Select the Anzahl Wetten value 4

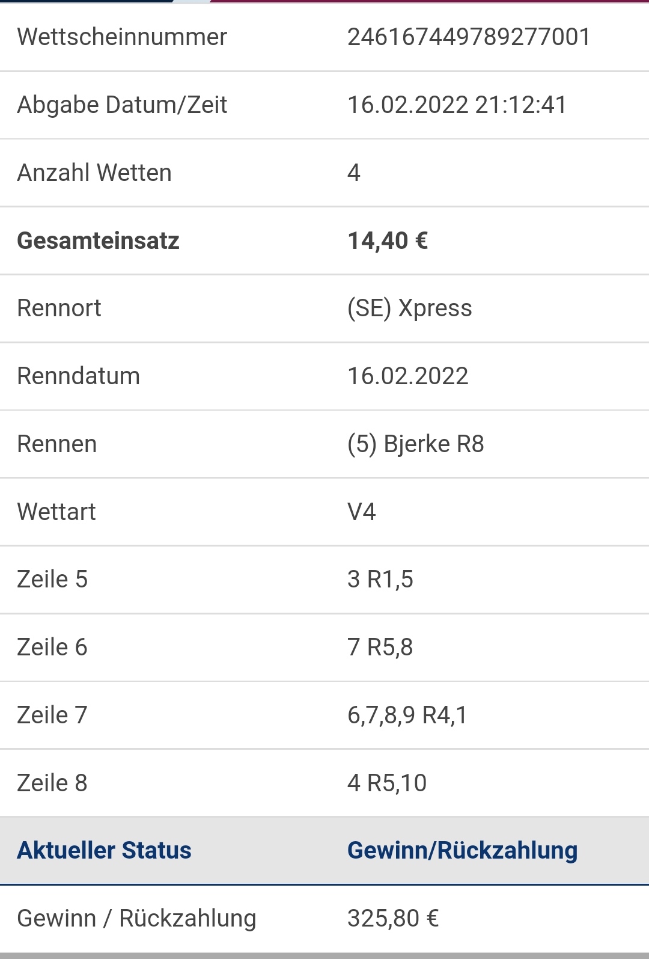[354, 173]
